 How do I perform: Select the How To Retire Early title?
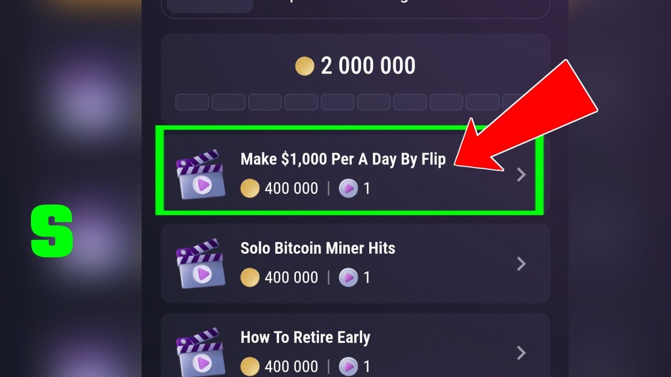[305, 337]
